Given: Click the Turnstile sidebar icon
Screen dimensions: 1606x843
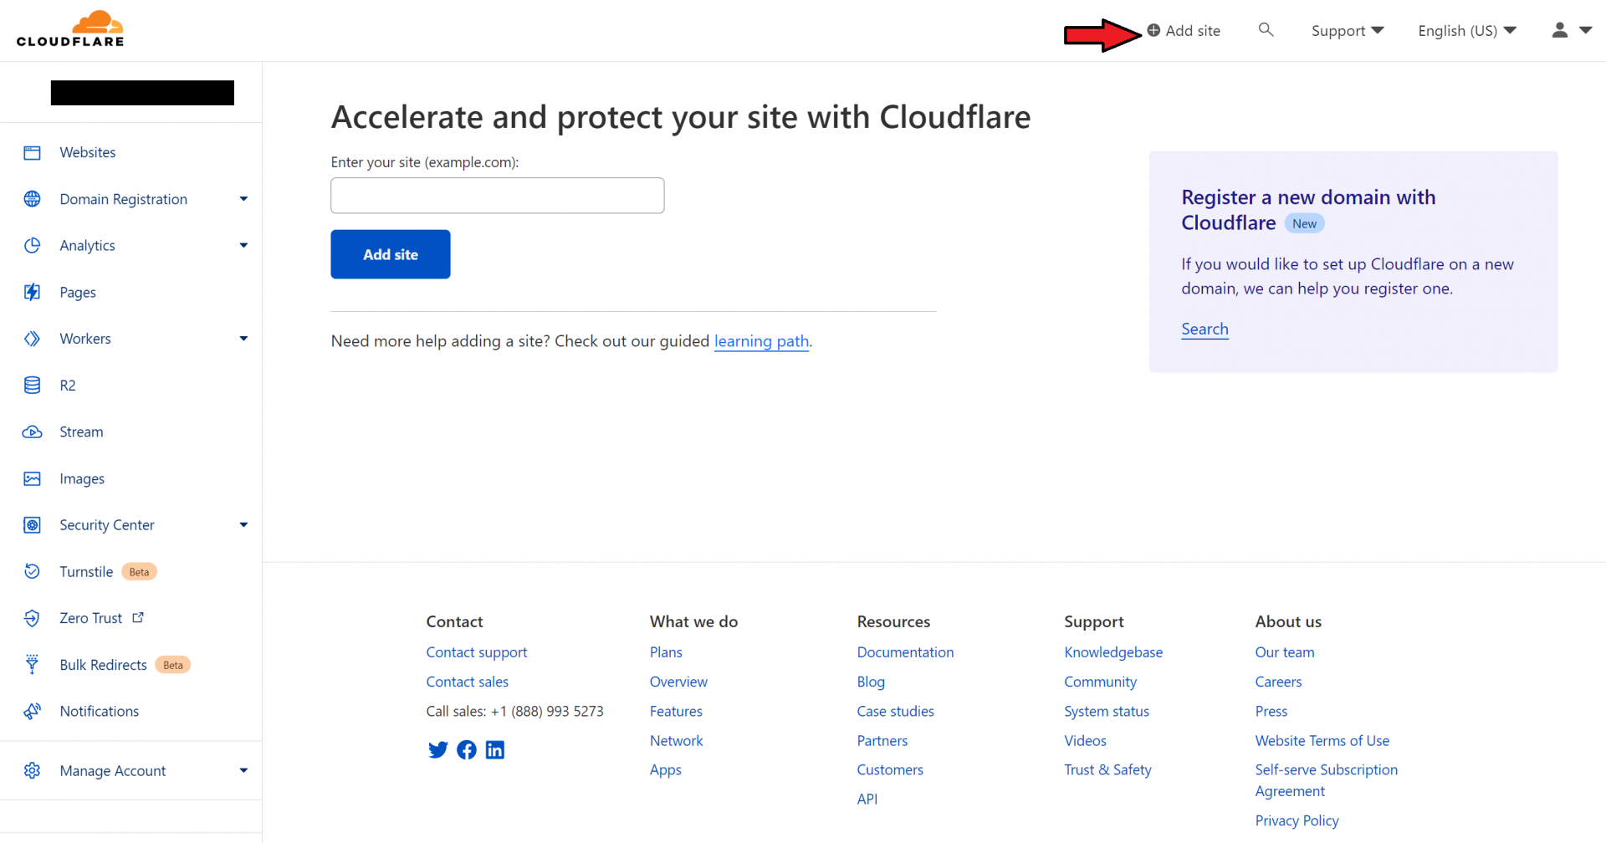Looking at the screenshot, I should 33,571.
